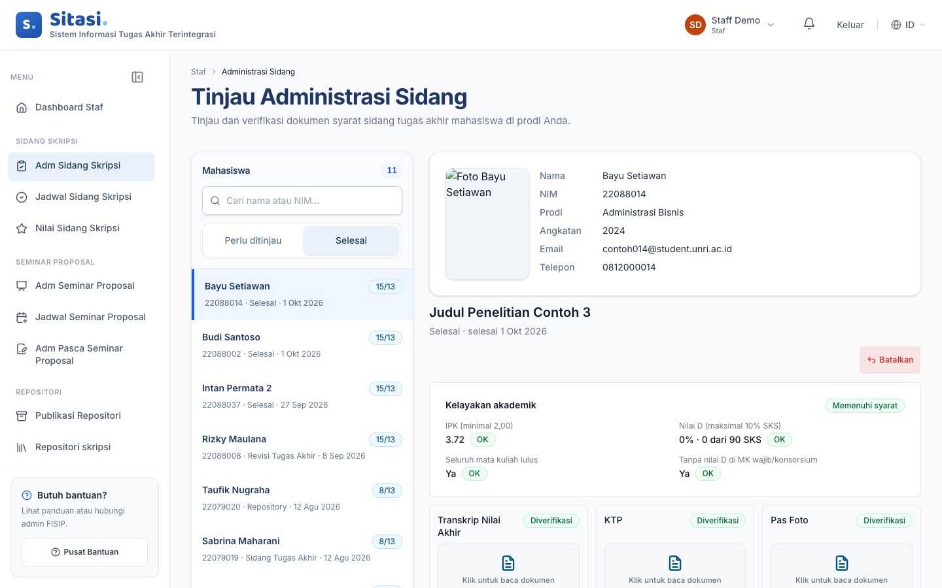Click Bayu Setiawan's profile photo
942x588 pixels.
pyautogui.click(x=487, y=224)
